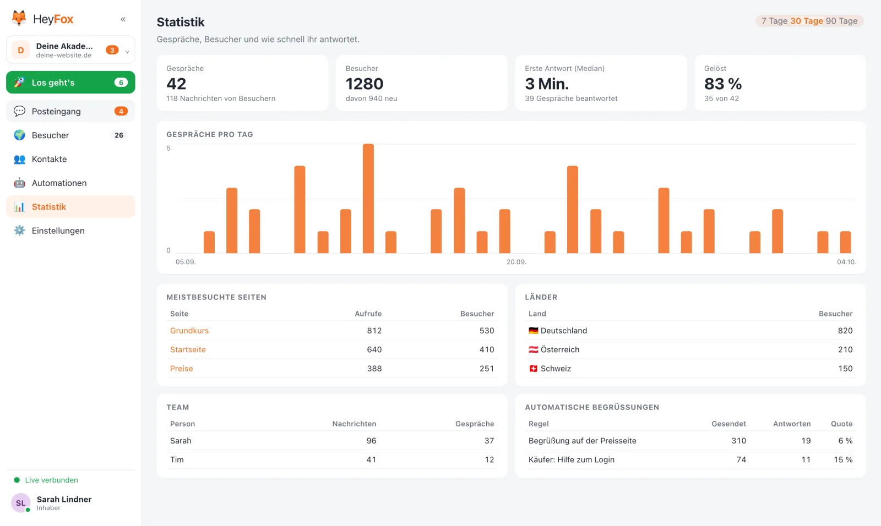Open Deine Akade... workspace selector
881x526 pixels.
[70, 50]
